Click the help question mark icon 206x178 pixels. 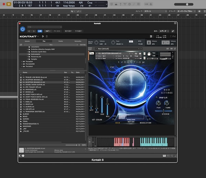(x=23, y=156)
